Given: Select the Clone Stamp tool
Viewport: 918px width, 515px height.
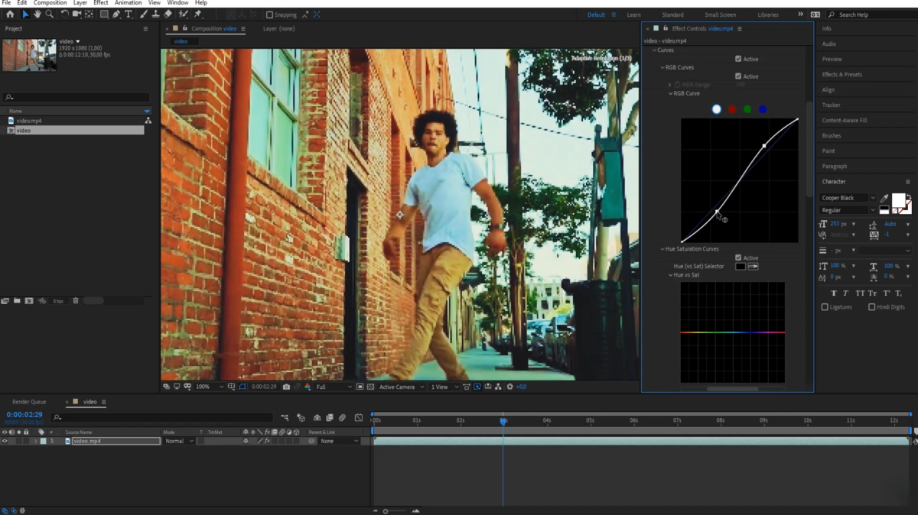Looking at the screenshot, I should 156,15.
